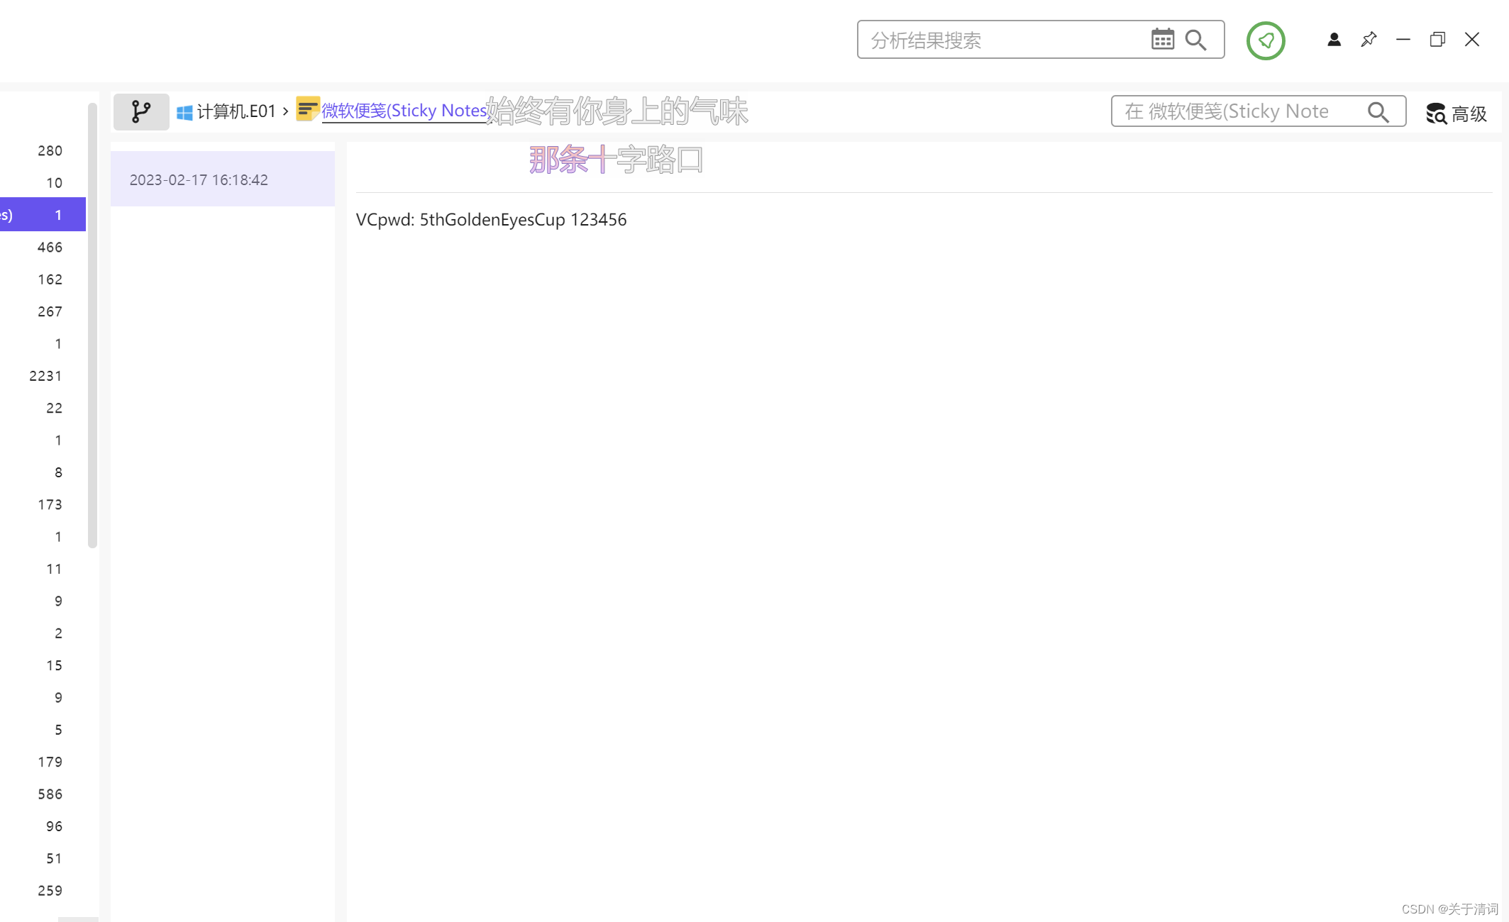Expand the breadcrumb chevron after 计算机.E01

click(x=286, y=111)
